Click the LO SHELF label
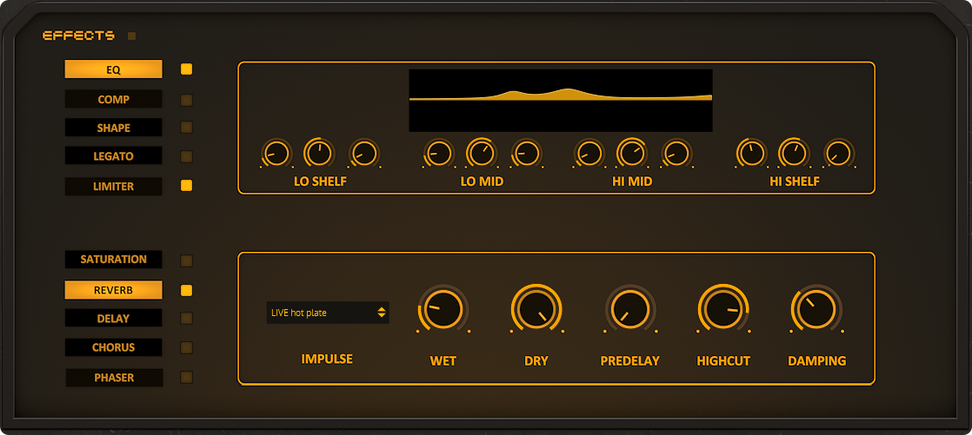 tap(320, 182)
